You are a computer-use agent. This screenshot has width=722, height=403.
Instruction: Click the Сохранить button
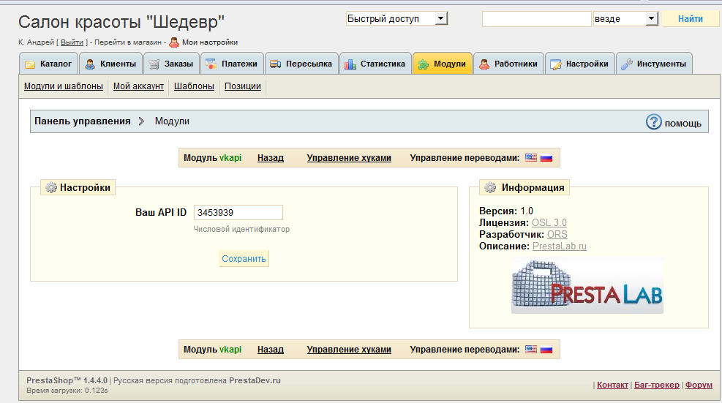coord(244,259)
